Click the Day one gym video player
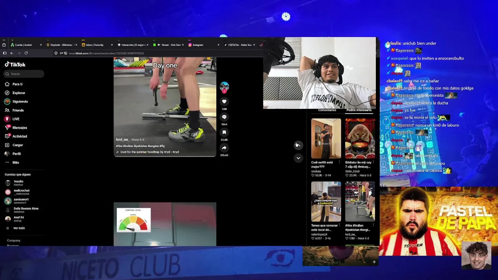The width and height of the screenshot is (498, 280). point(165,107)
